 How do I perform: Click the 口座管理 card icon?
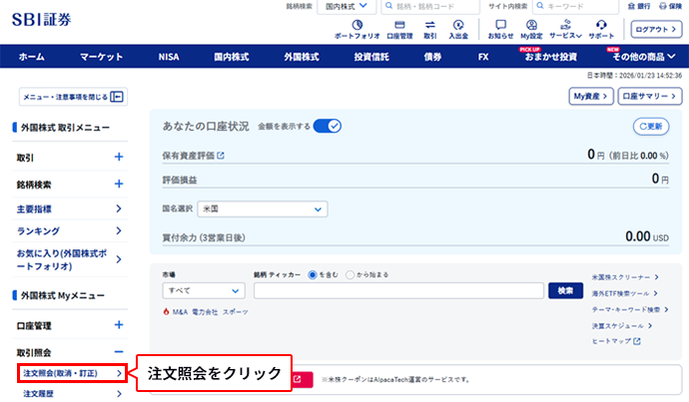coord(398,24)
